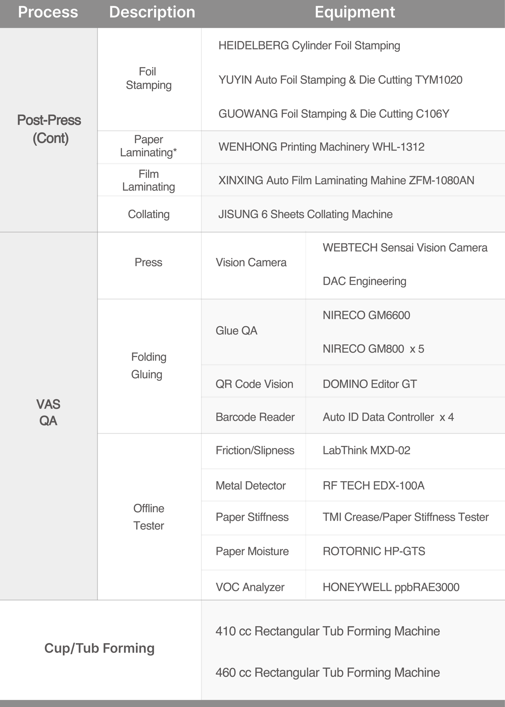Select the Post-Press (Cont) process cell
Image resolution: width=505 pixels, height=707 pixels.
(49, 129)
